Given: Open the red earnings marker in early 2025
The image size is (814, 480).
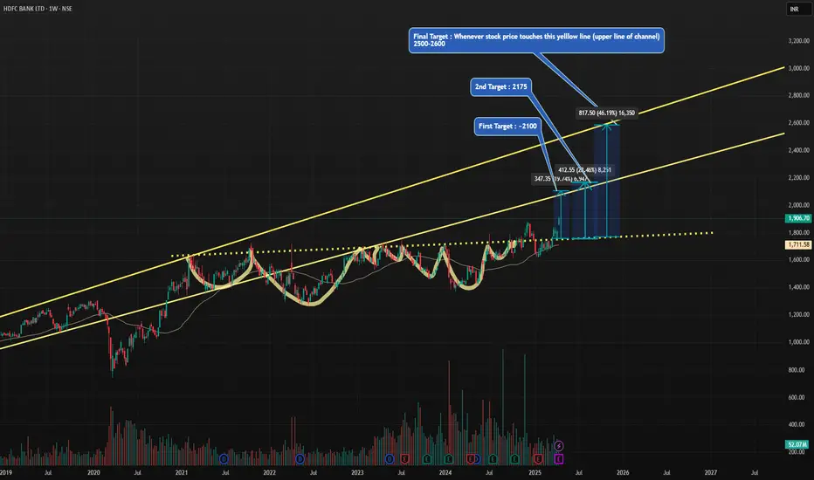Looking at the screenshot, I should 538,459.
